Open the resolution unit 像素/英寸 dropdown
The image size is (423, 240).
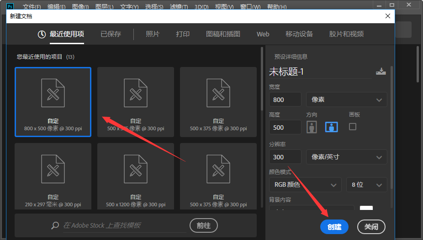tap(346, 157)
